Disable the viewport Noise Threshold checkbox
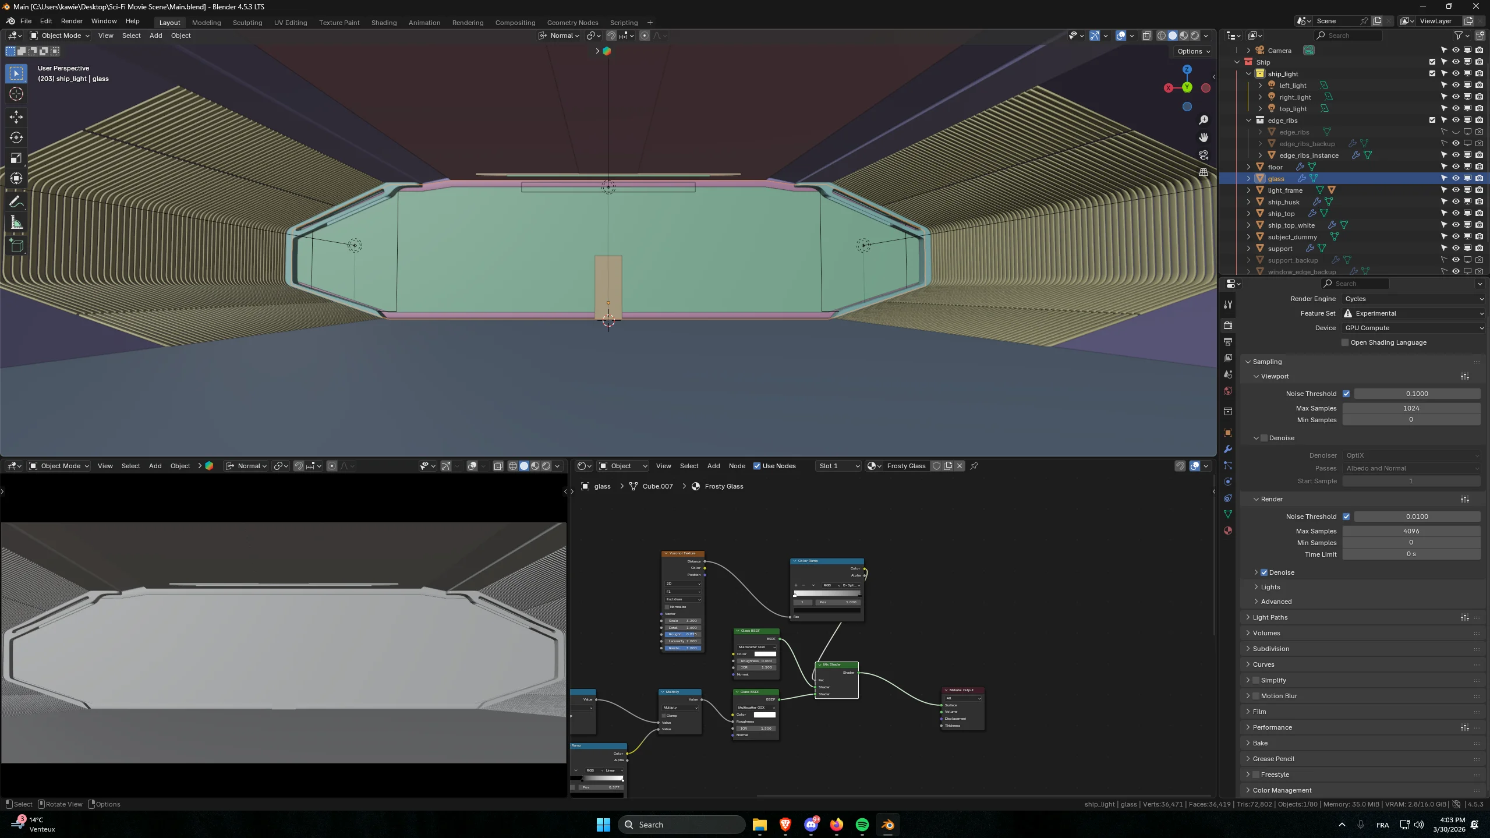Screen dimensions: 1490x838 point(1347,394)
